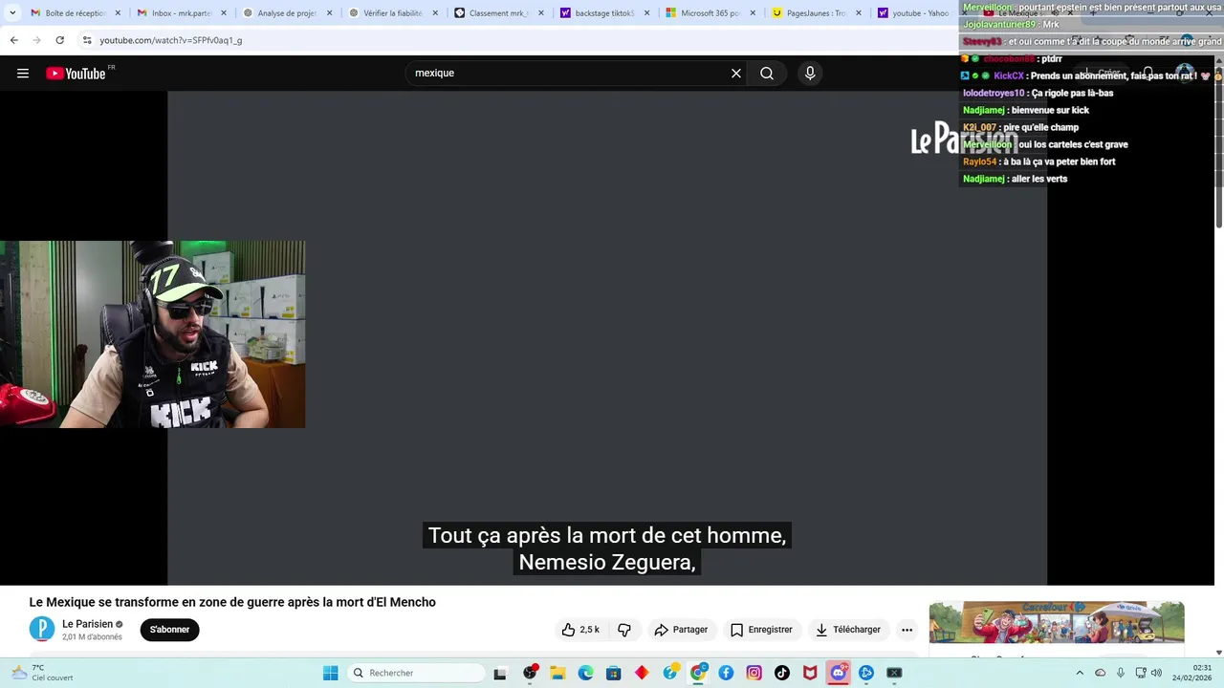
Task: Open Task View in the taskbar
Action: (x=499, y=673)
